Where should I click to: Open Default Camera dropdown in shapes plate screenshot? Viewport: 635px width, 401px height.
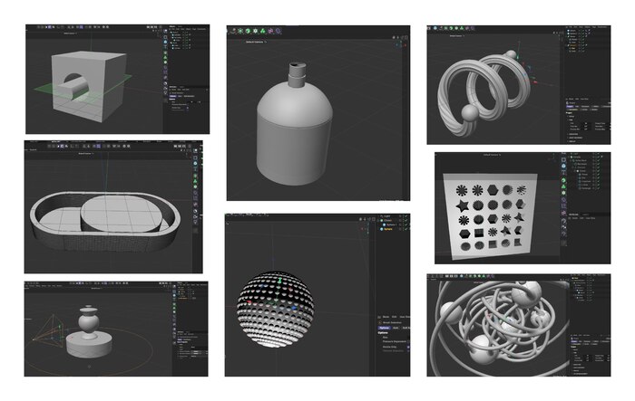click(x=492, y=155)
